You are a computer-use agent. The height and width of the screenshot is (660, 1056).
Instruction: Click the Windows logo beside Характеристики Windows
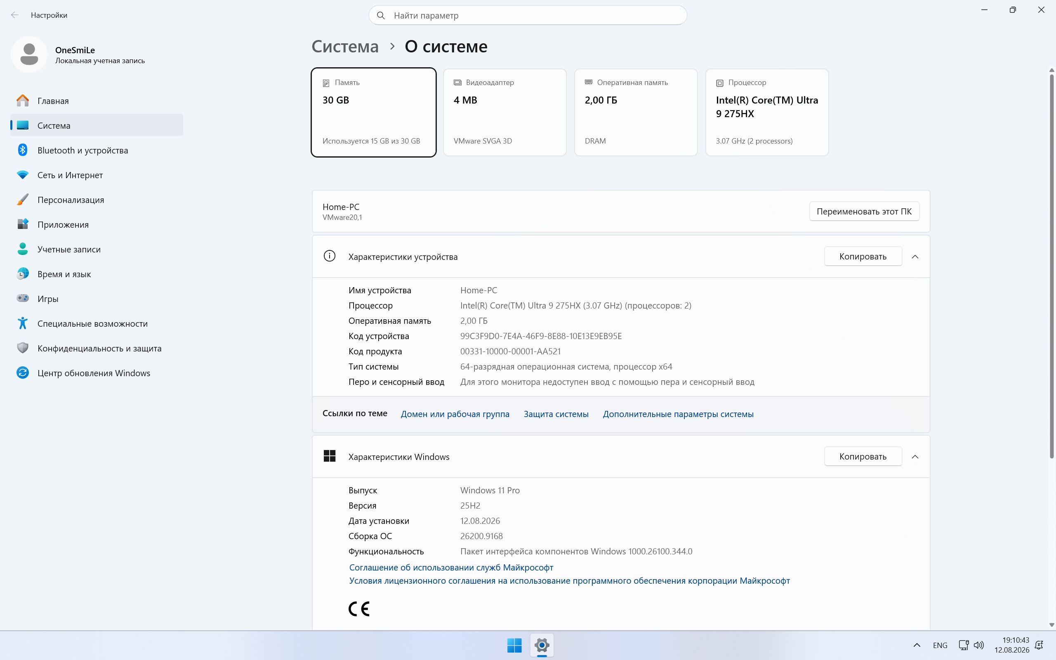(x=330, y=456)
